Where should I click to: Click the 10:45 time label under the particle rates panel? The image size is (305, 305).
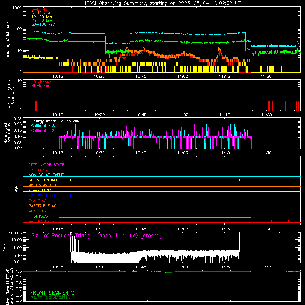(141, 115)
